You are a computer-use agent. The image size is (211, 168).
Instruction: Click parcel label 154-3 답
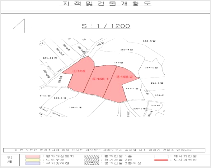coord(157,83)
